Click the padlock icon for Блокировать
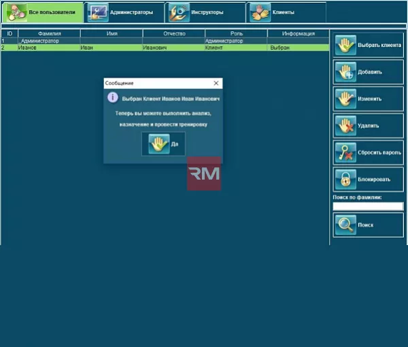The width and height of the screenshot is (408, 347). click(x=345, y=180)
